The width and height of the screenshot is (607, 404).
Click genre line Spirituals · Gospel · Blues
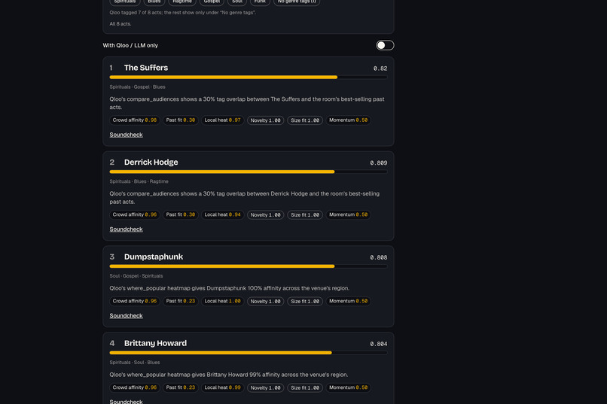[x=137, y=87]
